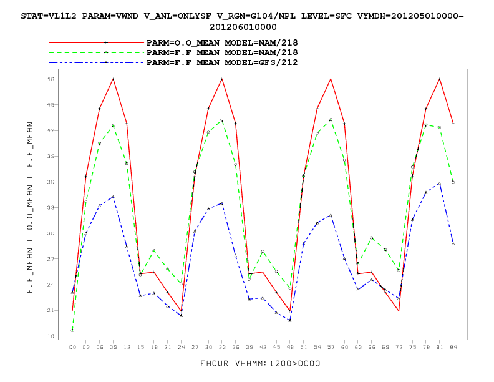Click y-axis tick label 36
494x382 pixels.
point(51,182)
